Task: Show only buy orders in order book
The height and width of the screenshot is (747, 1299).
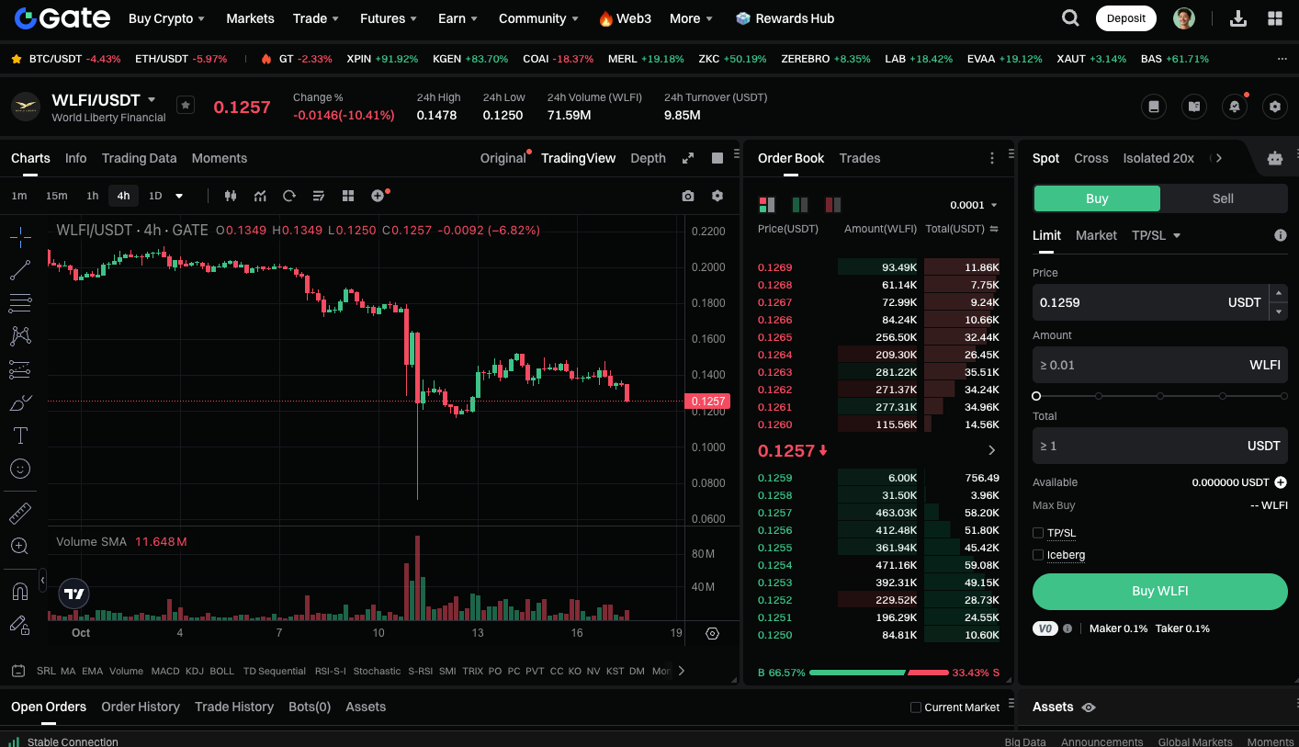Action: point(800,205)
